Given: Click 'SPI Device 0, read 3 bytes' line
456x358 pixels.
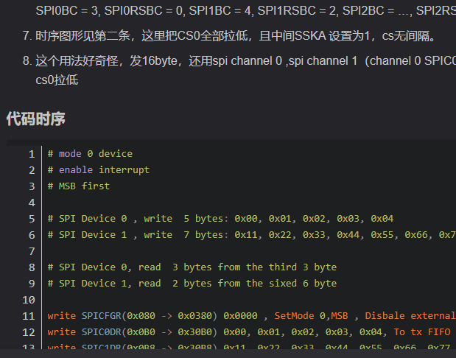Looking at the screenshot, I should pos(192,267).
